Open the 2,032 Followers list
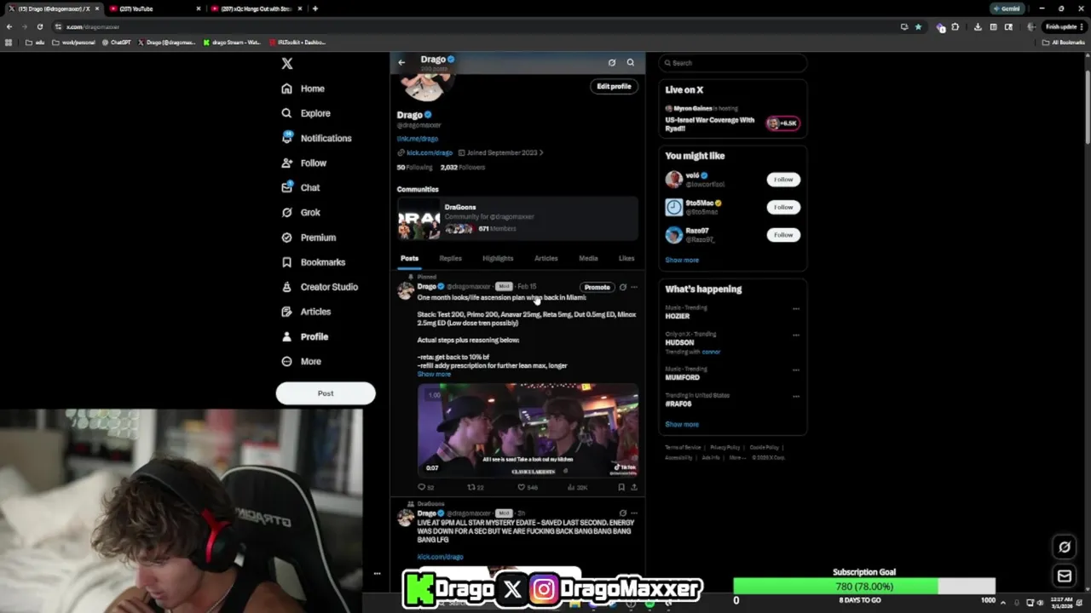Viewport: 1091px width, 613px height. click(x=463, y=168)
